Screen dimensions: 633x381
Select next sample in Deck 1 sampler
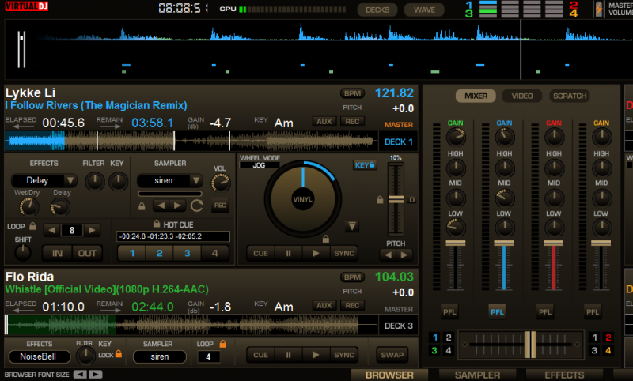pyautogui.click(x=176, y=206)
